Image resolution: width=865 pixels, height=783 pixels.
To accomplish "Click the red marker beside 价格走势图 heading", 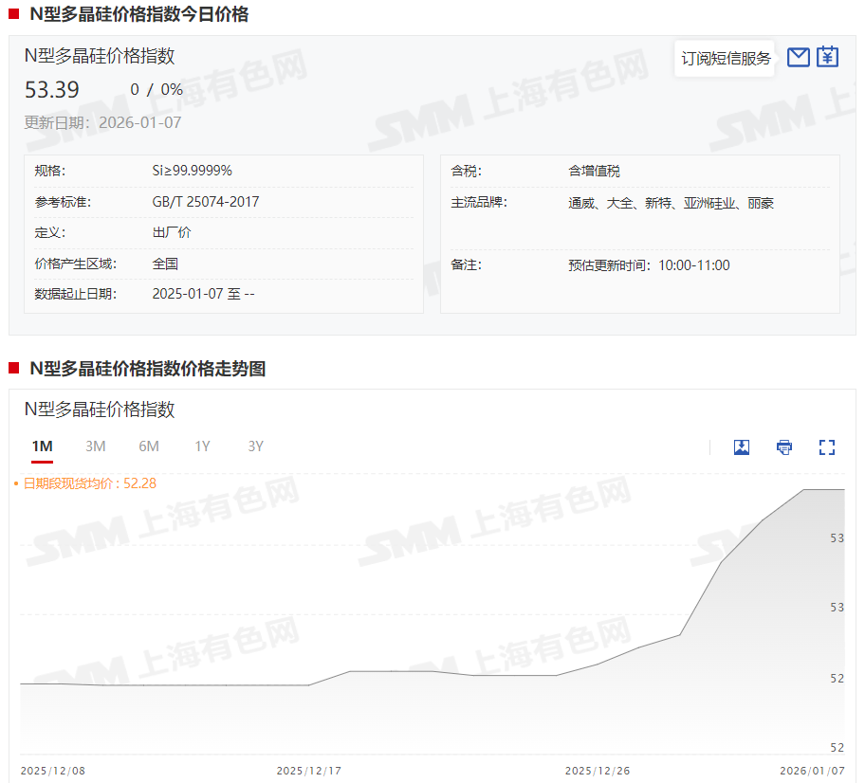I will point(14,369).
